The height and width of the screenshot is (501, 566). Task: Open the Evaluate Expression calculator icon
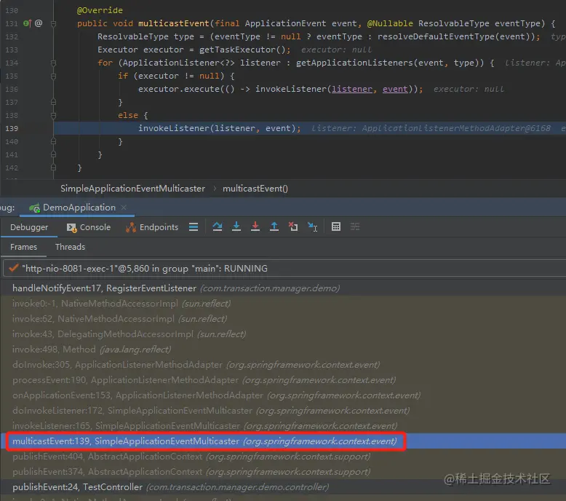click(336, 227)
